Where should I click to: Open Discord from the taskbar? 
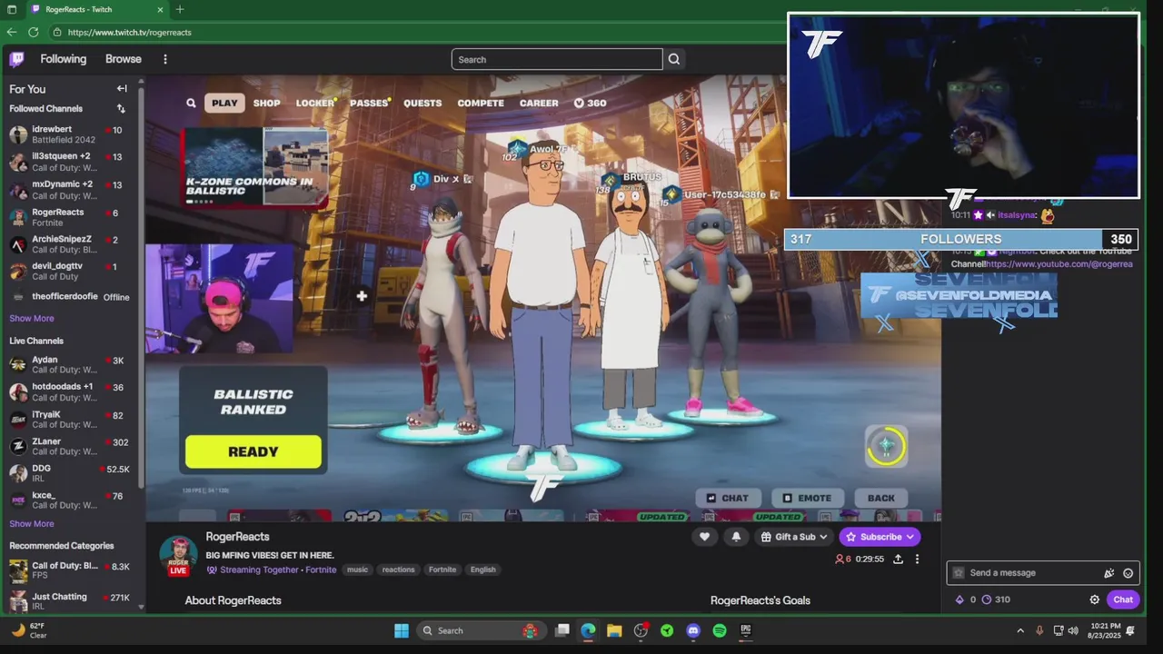[x=693, y=630]
